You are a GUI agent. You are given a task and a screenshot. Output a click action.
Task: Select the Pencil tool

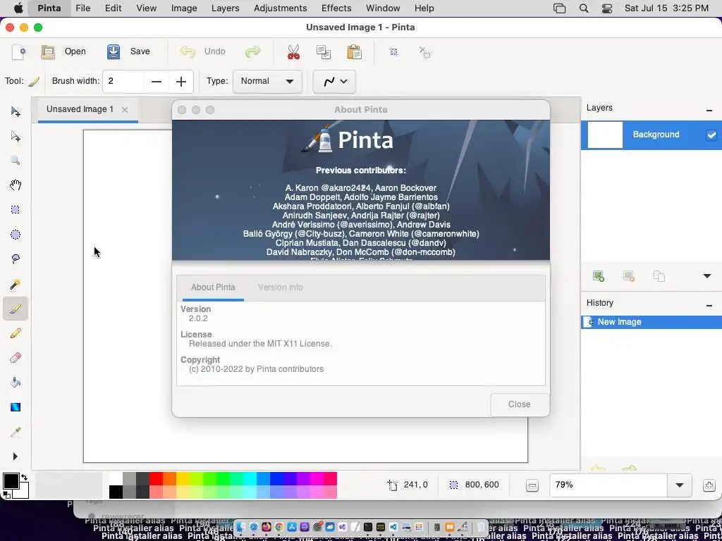pos(16,333)
